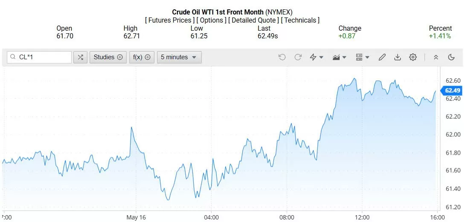Go to the Options link
This screenshot has height=222, width=468.
pos(211,20)
